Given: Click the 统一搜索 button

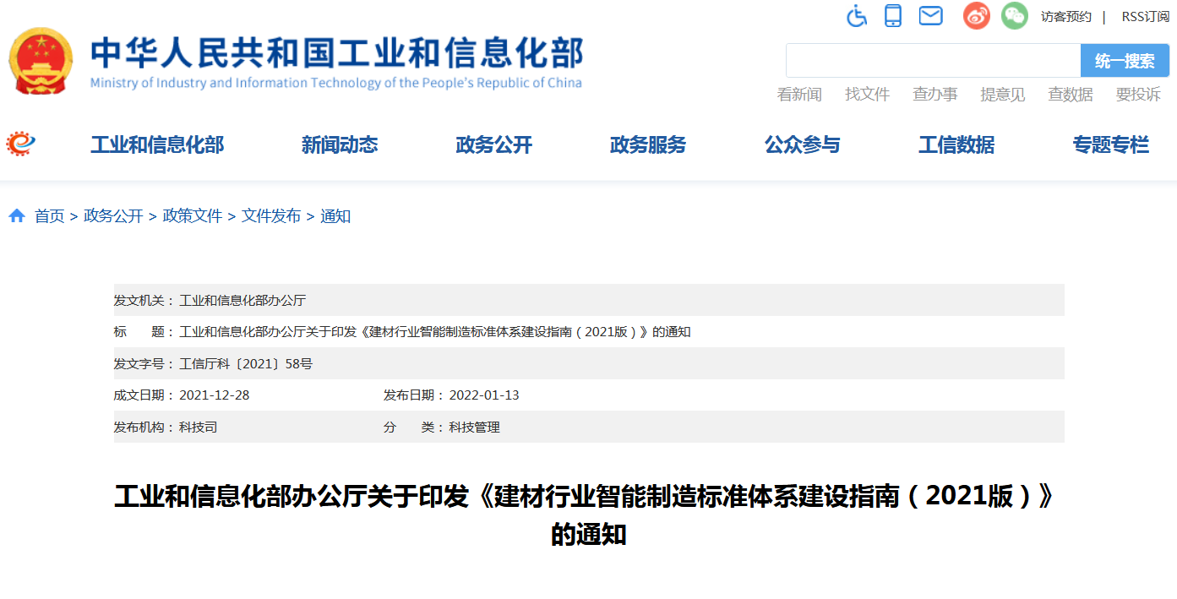Looking at the screenshot, I should (1125, 61).
